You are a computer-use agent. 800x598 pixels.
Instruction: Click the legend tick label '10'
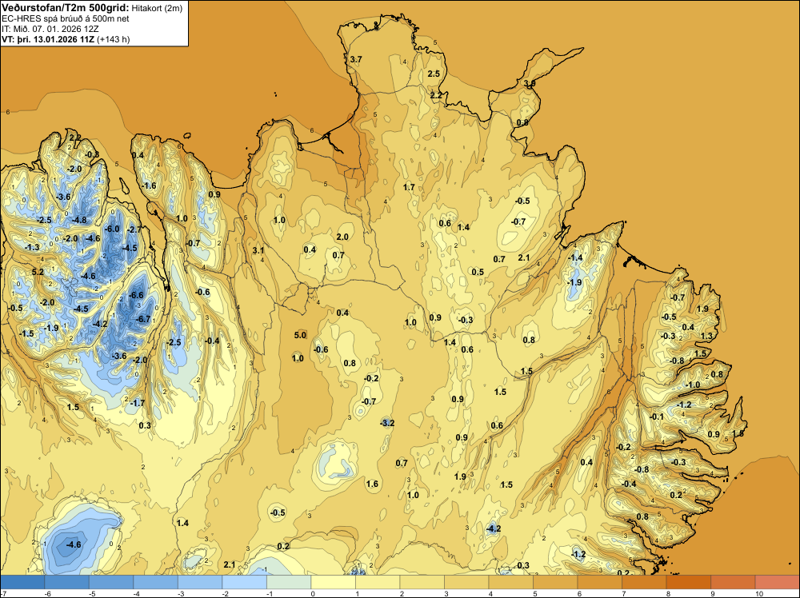758,593
